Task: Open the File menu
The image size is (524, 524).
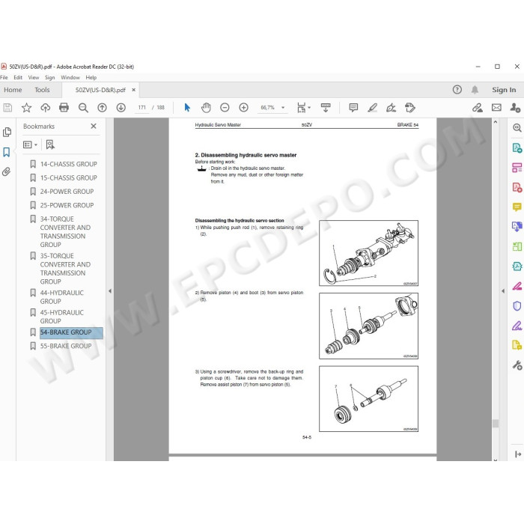Action: [4, 78]
